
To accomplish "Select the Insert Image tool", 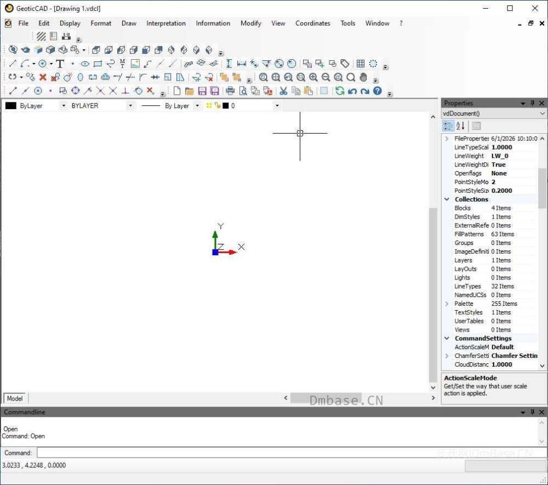I will tap(135, 64).
